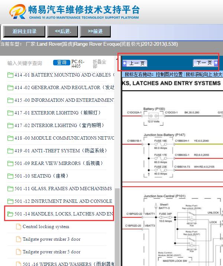Click folder icon for 501-11 Glass Frames
The height and width of the screenshot is (266, 223).
pyautogui.click(x=10, y=189)
